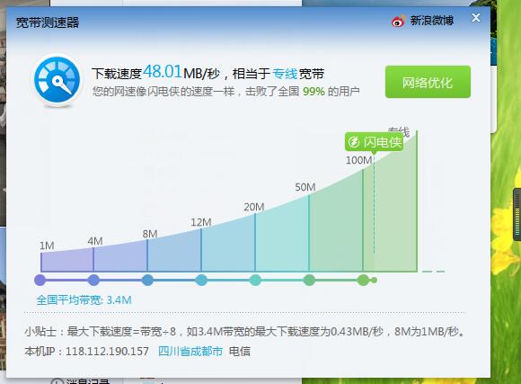Close the 宽带测速器 window

476,18
